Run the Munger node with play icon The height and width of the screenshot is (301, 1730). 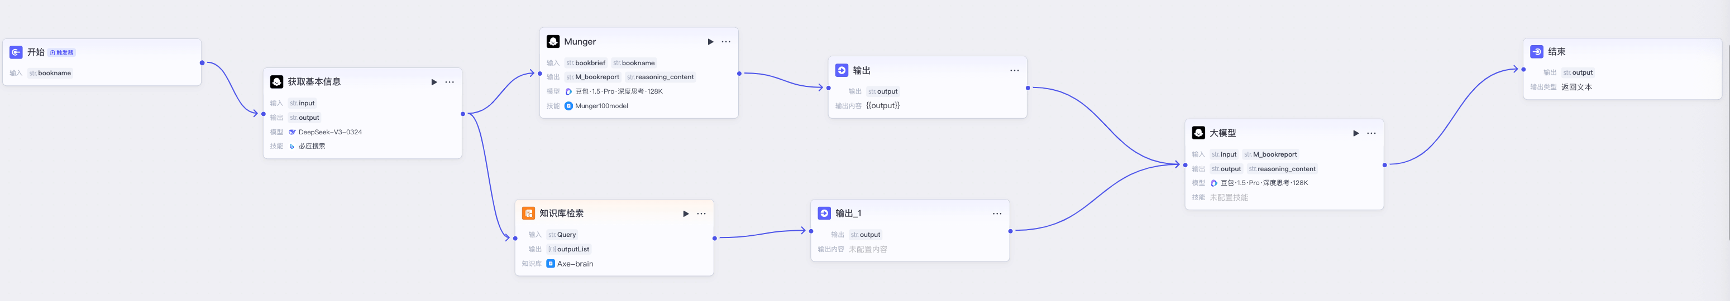(x=710, y=42)
